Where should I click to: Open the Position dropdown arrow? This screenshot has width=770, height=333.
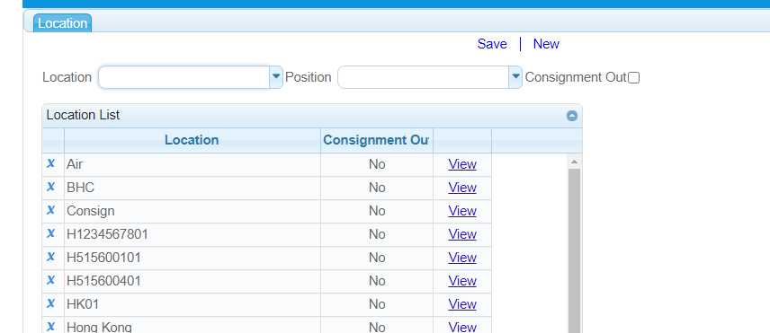click(515, 77)
